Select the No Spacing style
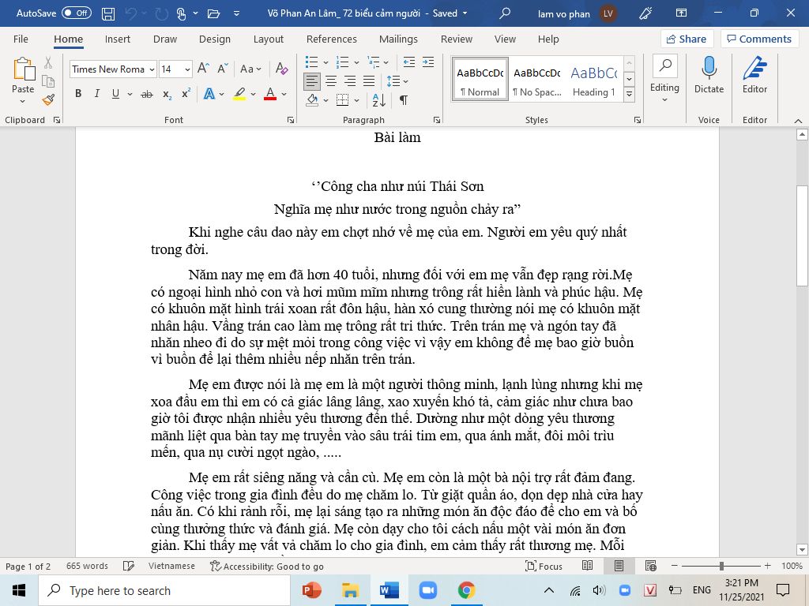The image size is (809, 606). (537, 79)
